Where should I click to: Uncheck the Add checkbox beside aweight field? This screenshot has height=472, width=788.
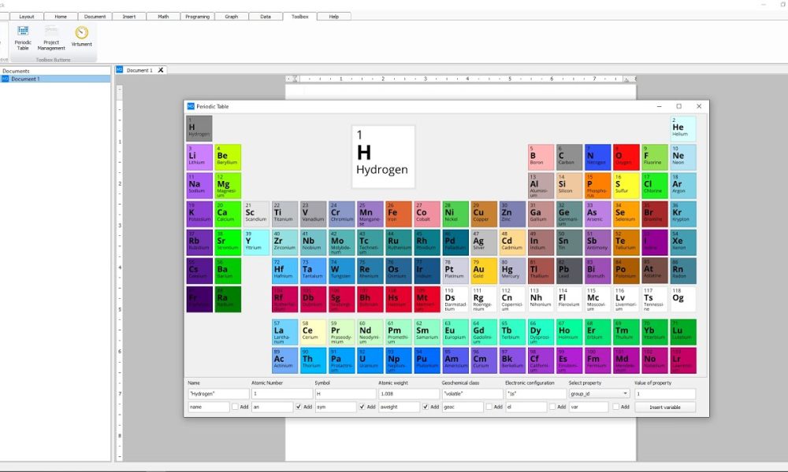point(426,407)
